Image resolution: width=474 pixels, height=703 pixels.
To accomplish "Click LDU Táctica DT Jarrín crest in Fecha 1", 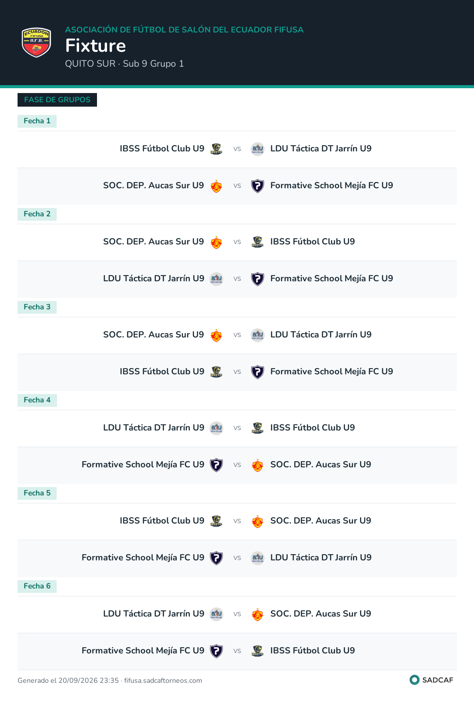I will [258, 149].
